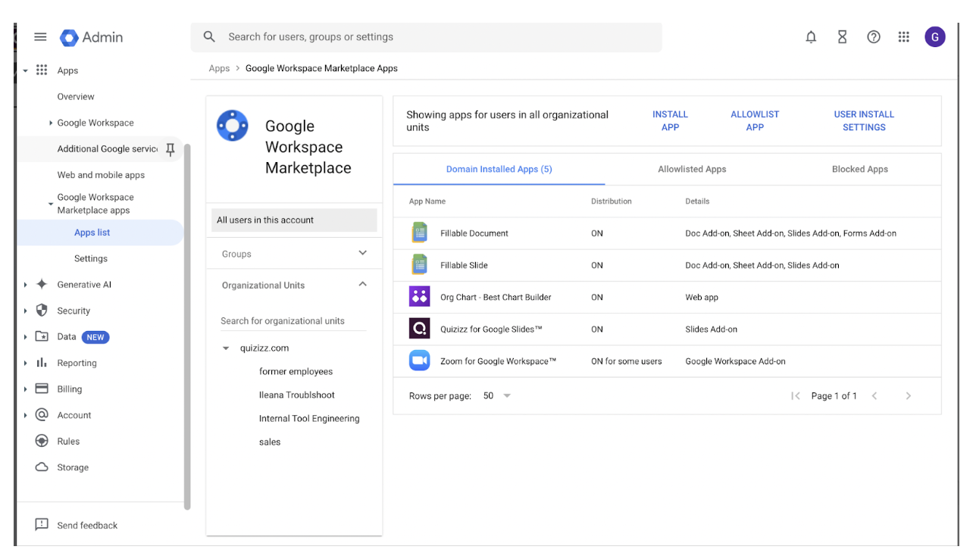Image resolution: width=973 pixels, height=559 pixels.
Task: Expand the Billing section arrow
Action: (25, 389)
